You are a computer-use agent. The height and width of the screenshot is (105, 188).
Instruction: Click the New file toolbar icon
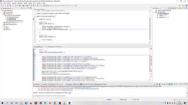tap(2, 6)
